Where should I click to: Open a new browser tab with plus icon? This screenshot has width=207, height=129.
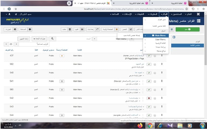click(69, 3)
